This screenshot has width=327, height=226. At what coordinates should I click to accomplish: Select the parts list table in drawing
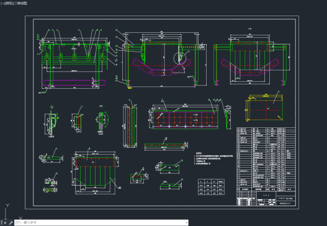coord(266,159)
